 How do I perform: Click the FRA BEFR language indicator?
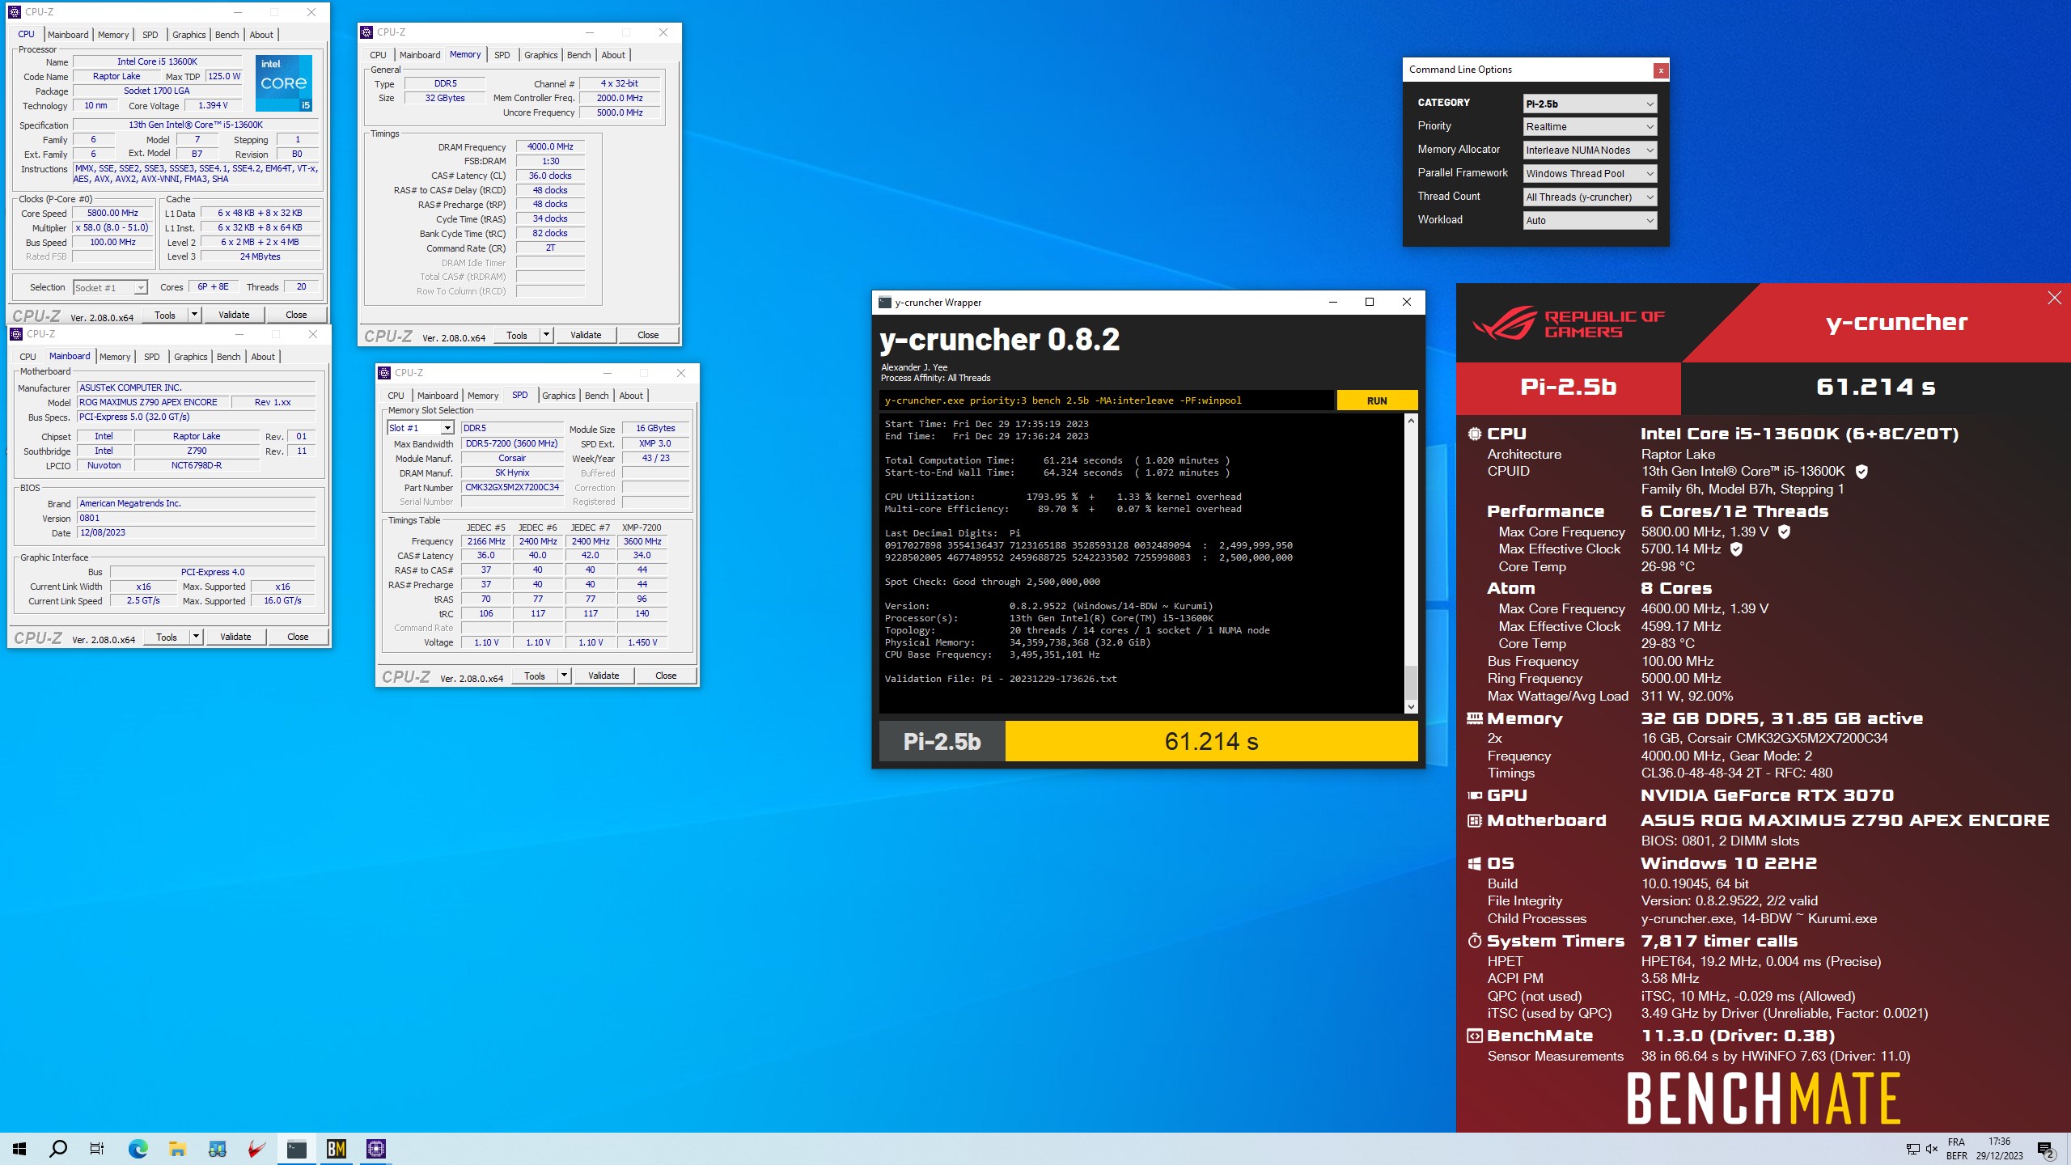1956,1149
